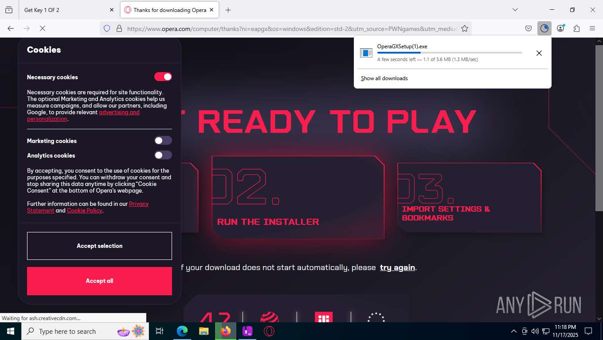Viewport: 603px width, 340px height.
Task: Open Firefox application menu
Action: click(592, 28)
